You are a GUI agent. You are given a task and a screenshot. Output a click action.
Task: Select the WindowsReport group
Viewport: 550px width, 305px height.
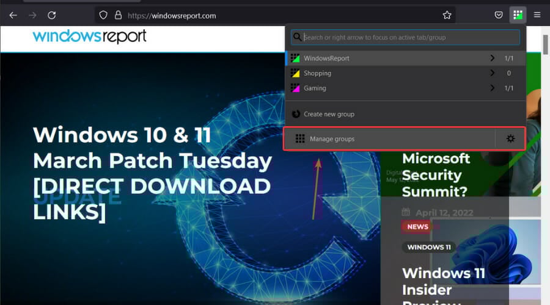pos(406,58)
